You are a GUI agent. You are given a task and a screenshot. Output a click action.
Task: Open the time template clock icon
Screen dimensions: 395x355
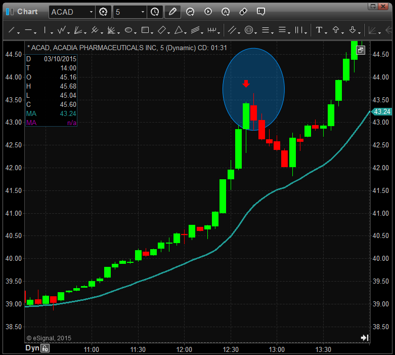pos(155,12)
